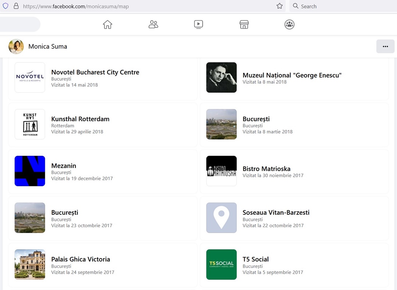This screenshot has height=290, width=397.
Task: Open the three-dots profile options menu
Action: point(385,47)
